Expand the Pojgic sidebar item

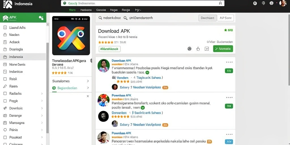(42, 101)
